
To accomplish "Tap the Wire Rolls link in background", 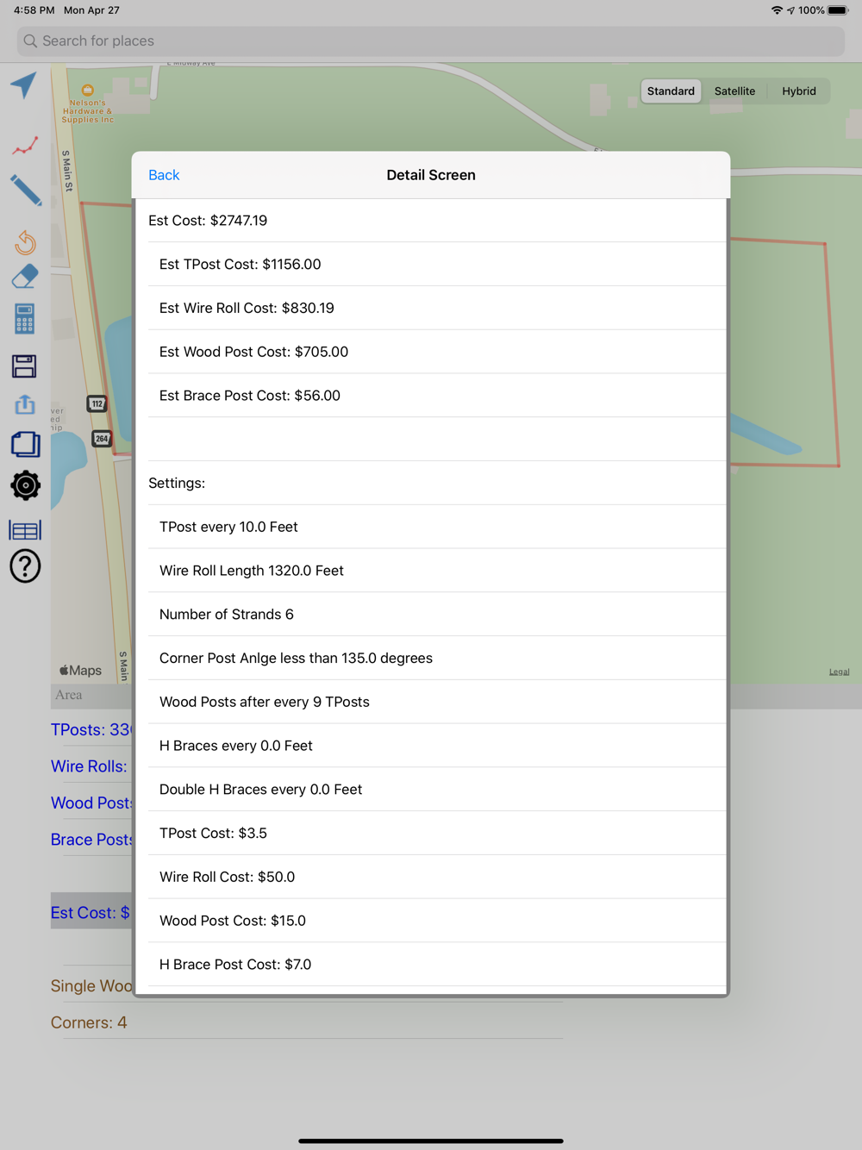I will (x=89, y=766).
